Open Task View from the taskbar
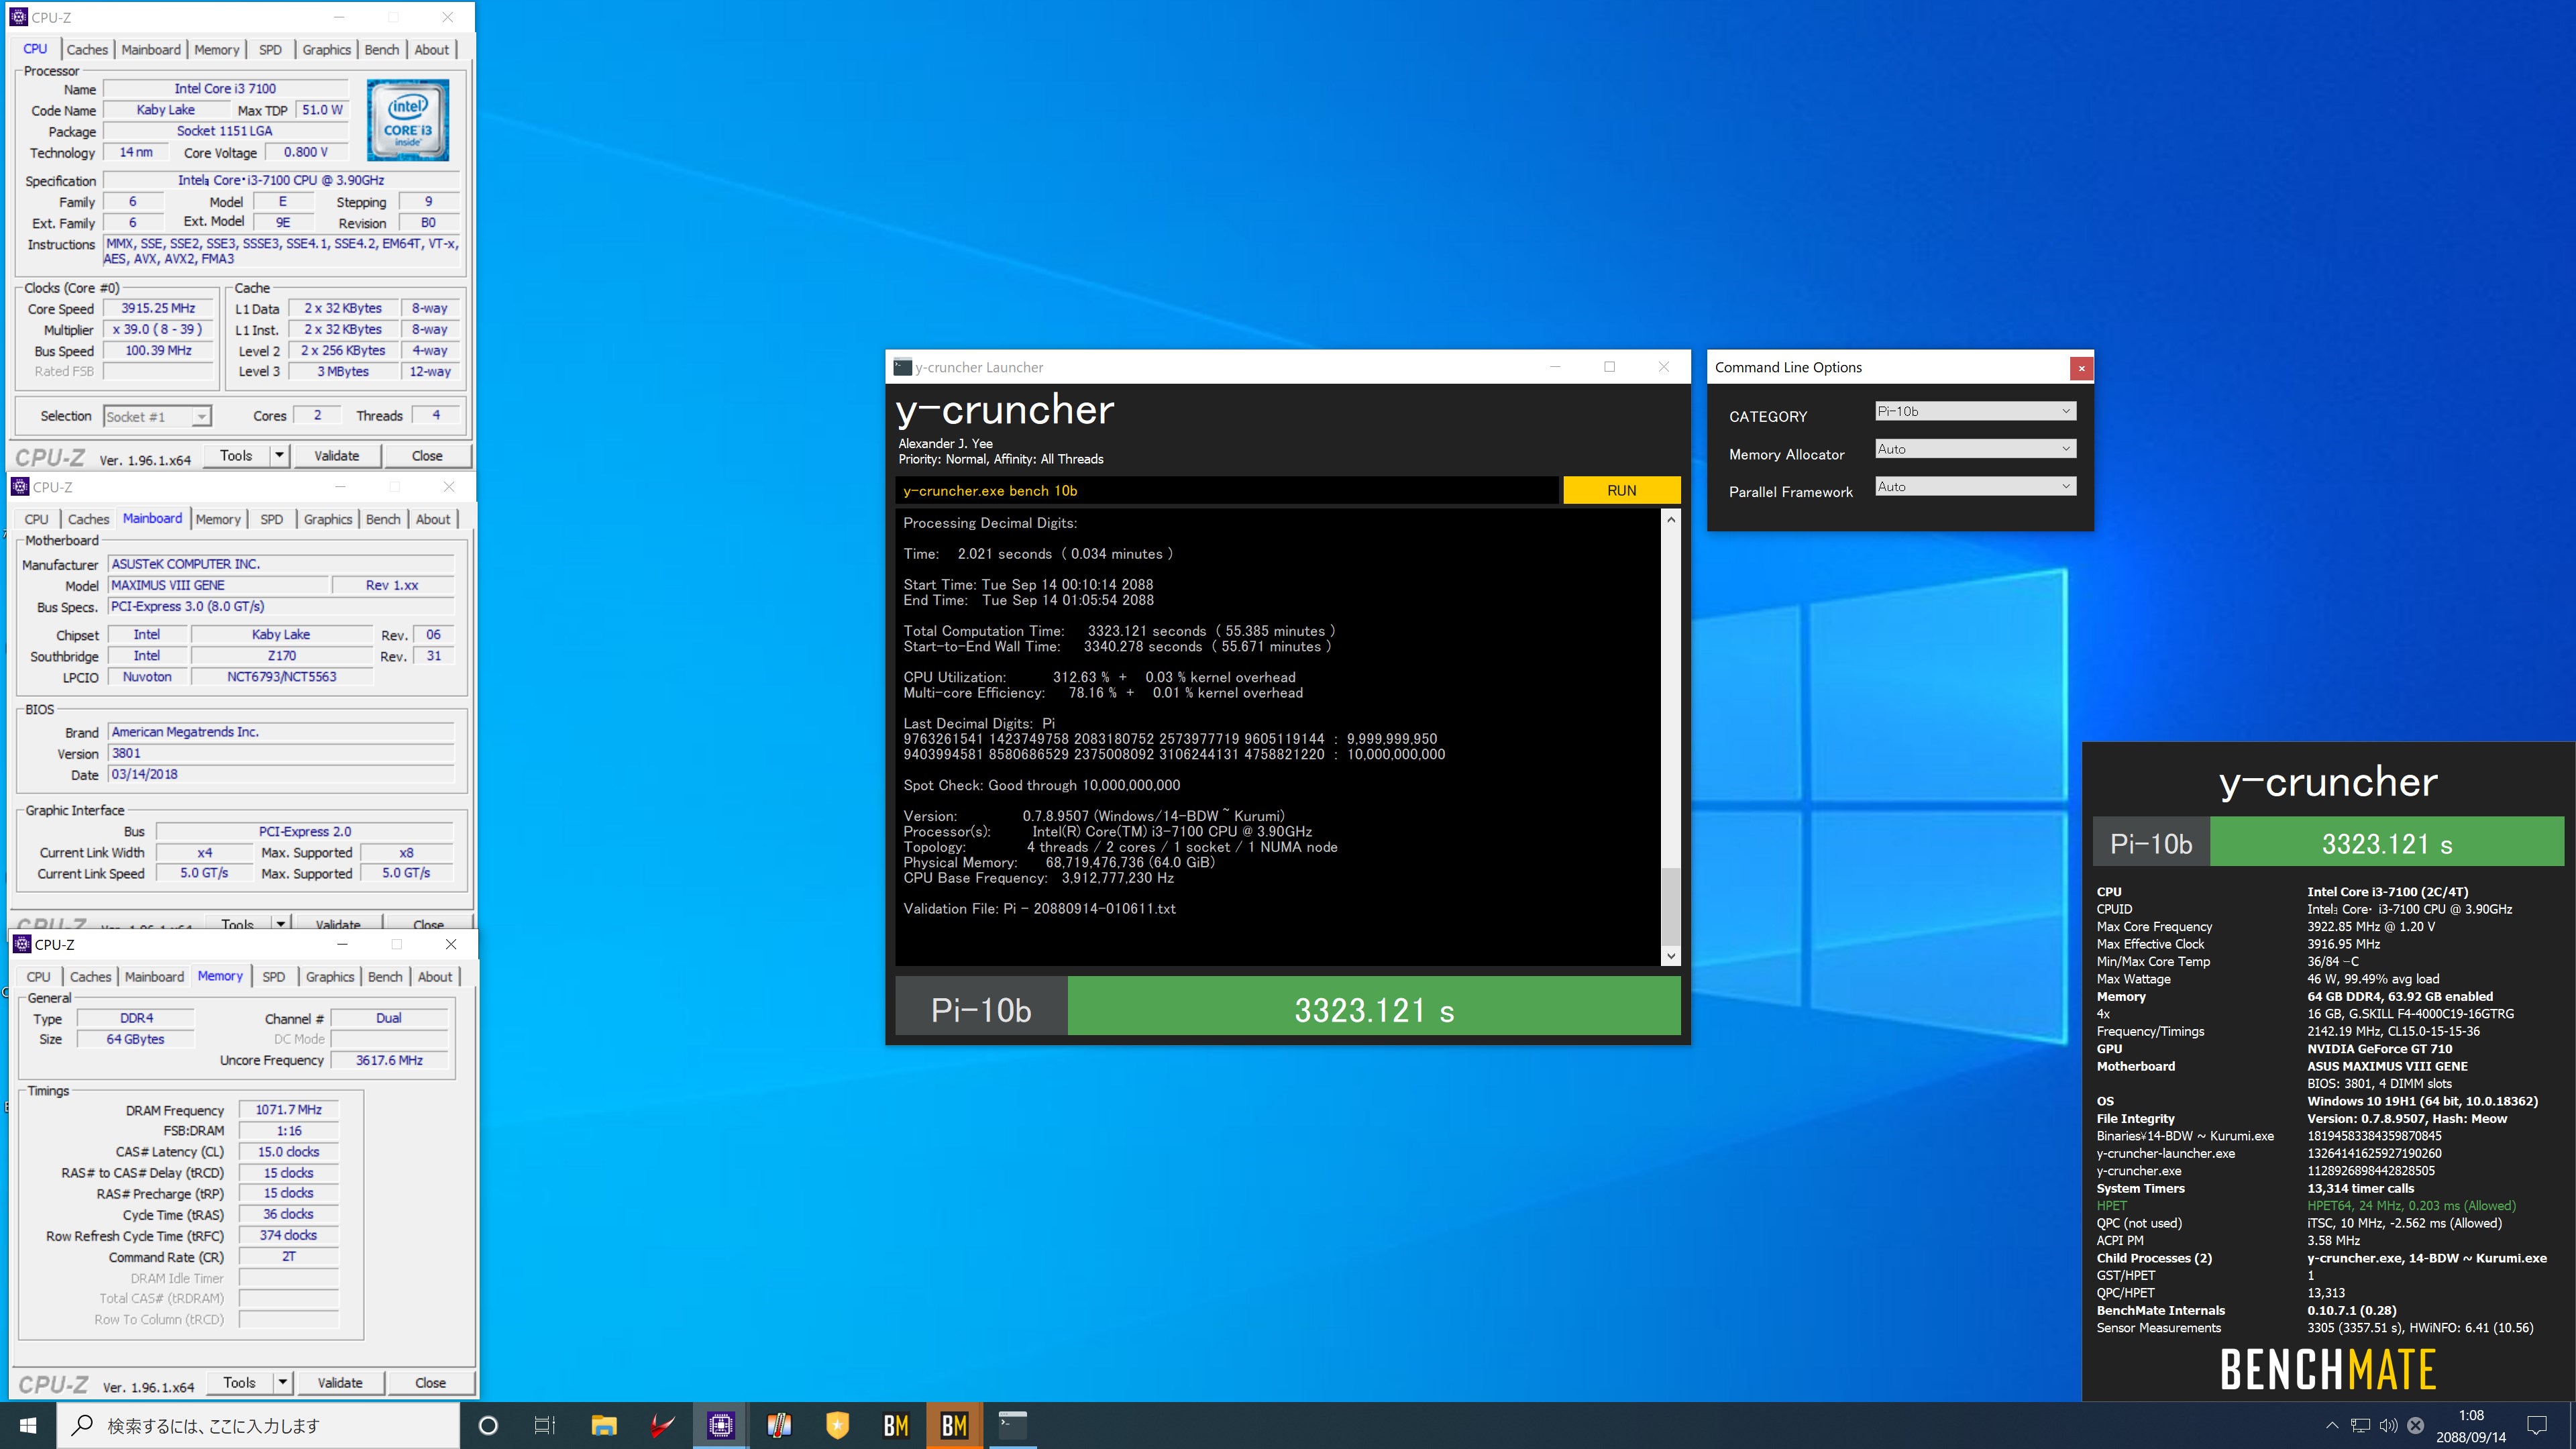Image resolution: width=2576 pixels, height=1449 pixels. (x=545, y=1425)
